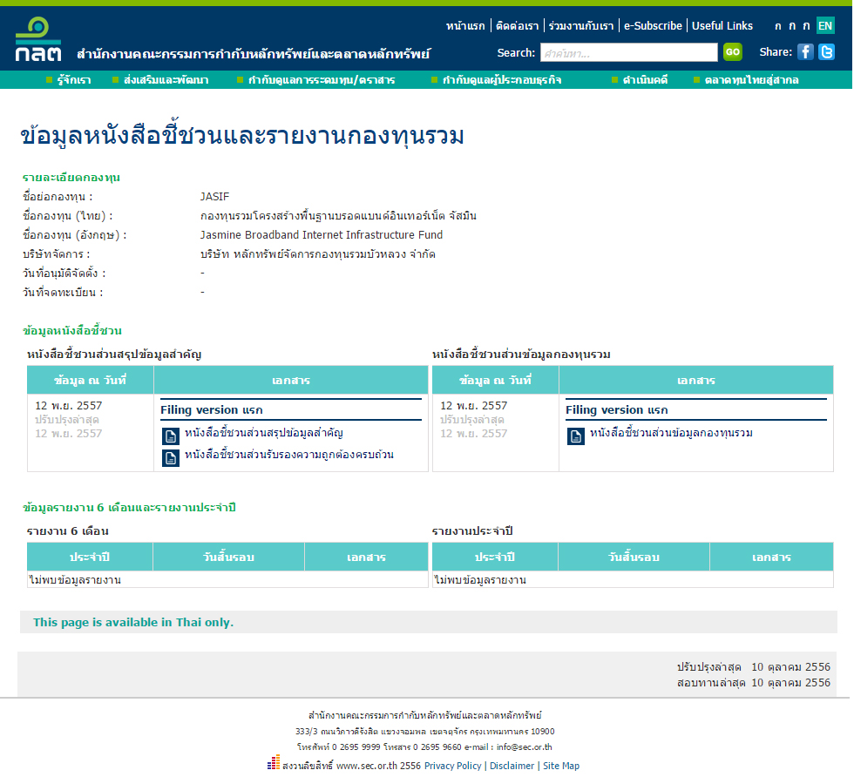Viewport: 854px width, 777px height.
Task: Click management company บริษัท หลักทรัพย์จัดการกองทุนรวมบัวหลวง จำกัด
Action: 317,254
